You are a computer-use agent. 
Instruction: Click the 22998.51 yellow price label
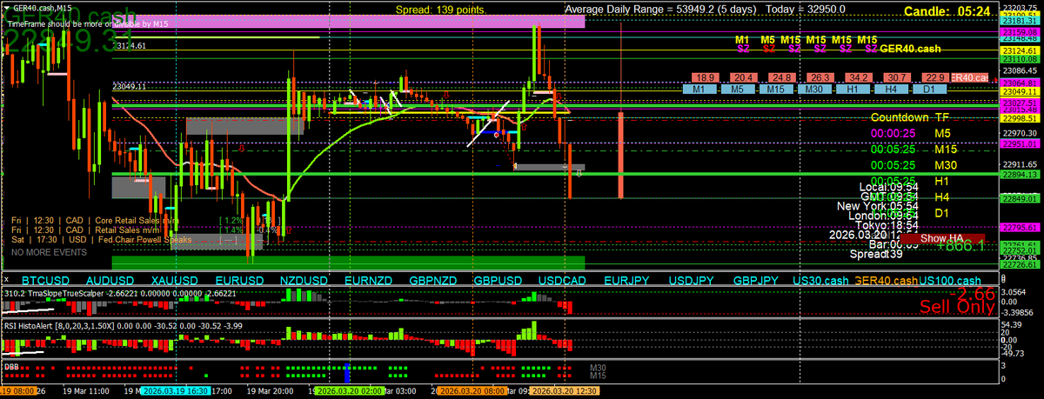(x=1019, y=118)
